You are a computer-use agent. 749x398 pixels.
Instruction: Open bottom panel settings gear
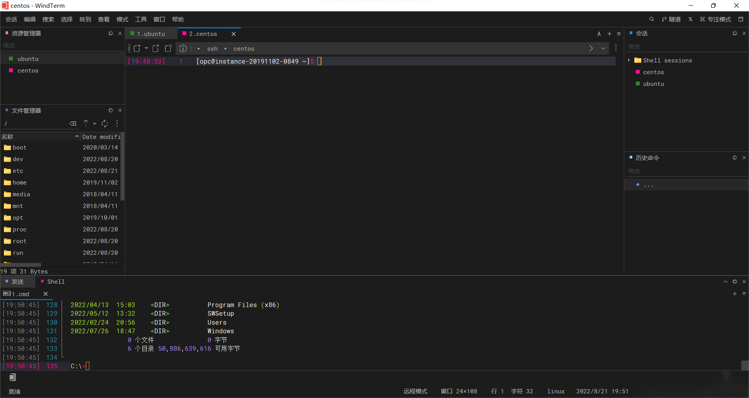click(x=735, y=282)
